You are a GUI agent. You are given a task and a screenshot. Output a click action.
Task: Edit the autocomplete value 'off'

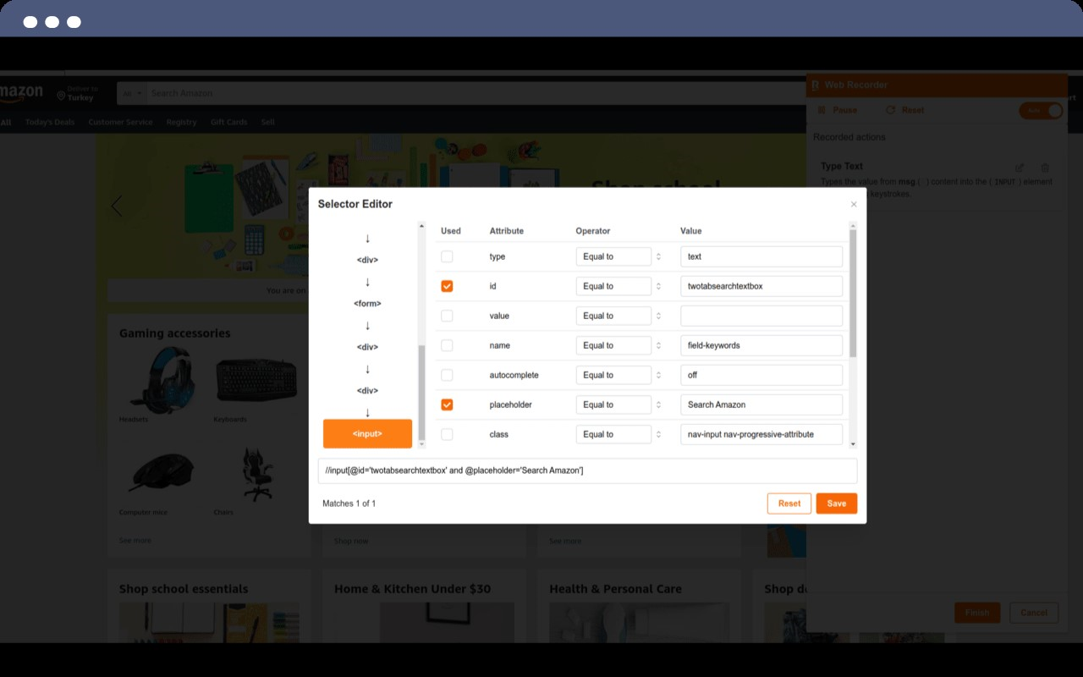(761, 375)
